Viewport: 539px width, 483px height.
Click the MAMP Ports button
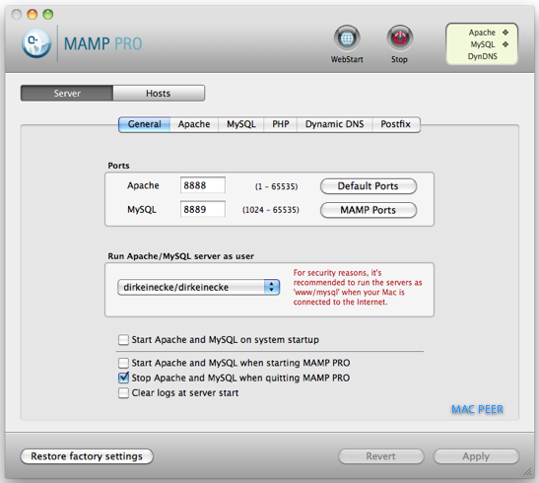pyautogui.click(x=369, y=210)
